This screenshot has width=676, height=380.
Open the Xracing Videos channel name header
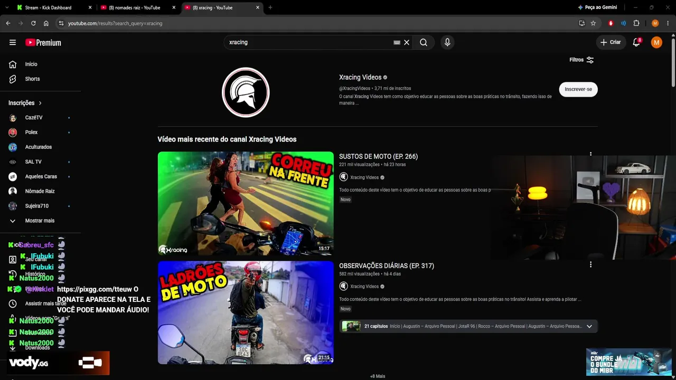click(x=360, y=77)
